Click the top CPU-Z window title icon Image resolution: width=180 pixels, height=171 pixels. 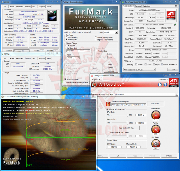pos(2,2)
